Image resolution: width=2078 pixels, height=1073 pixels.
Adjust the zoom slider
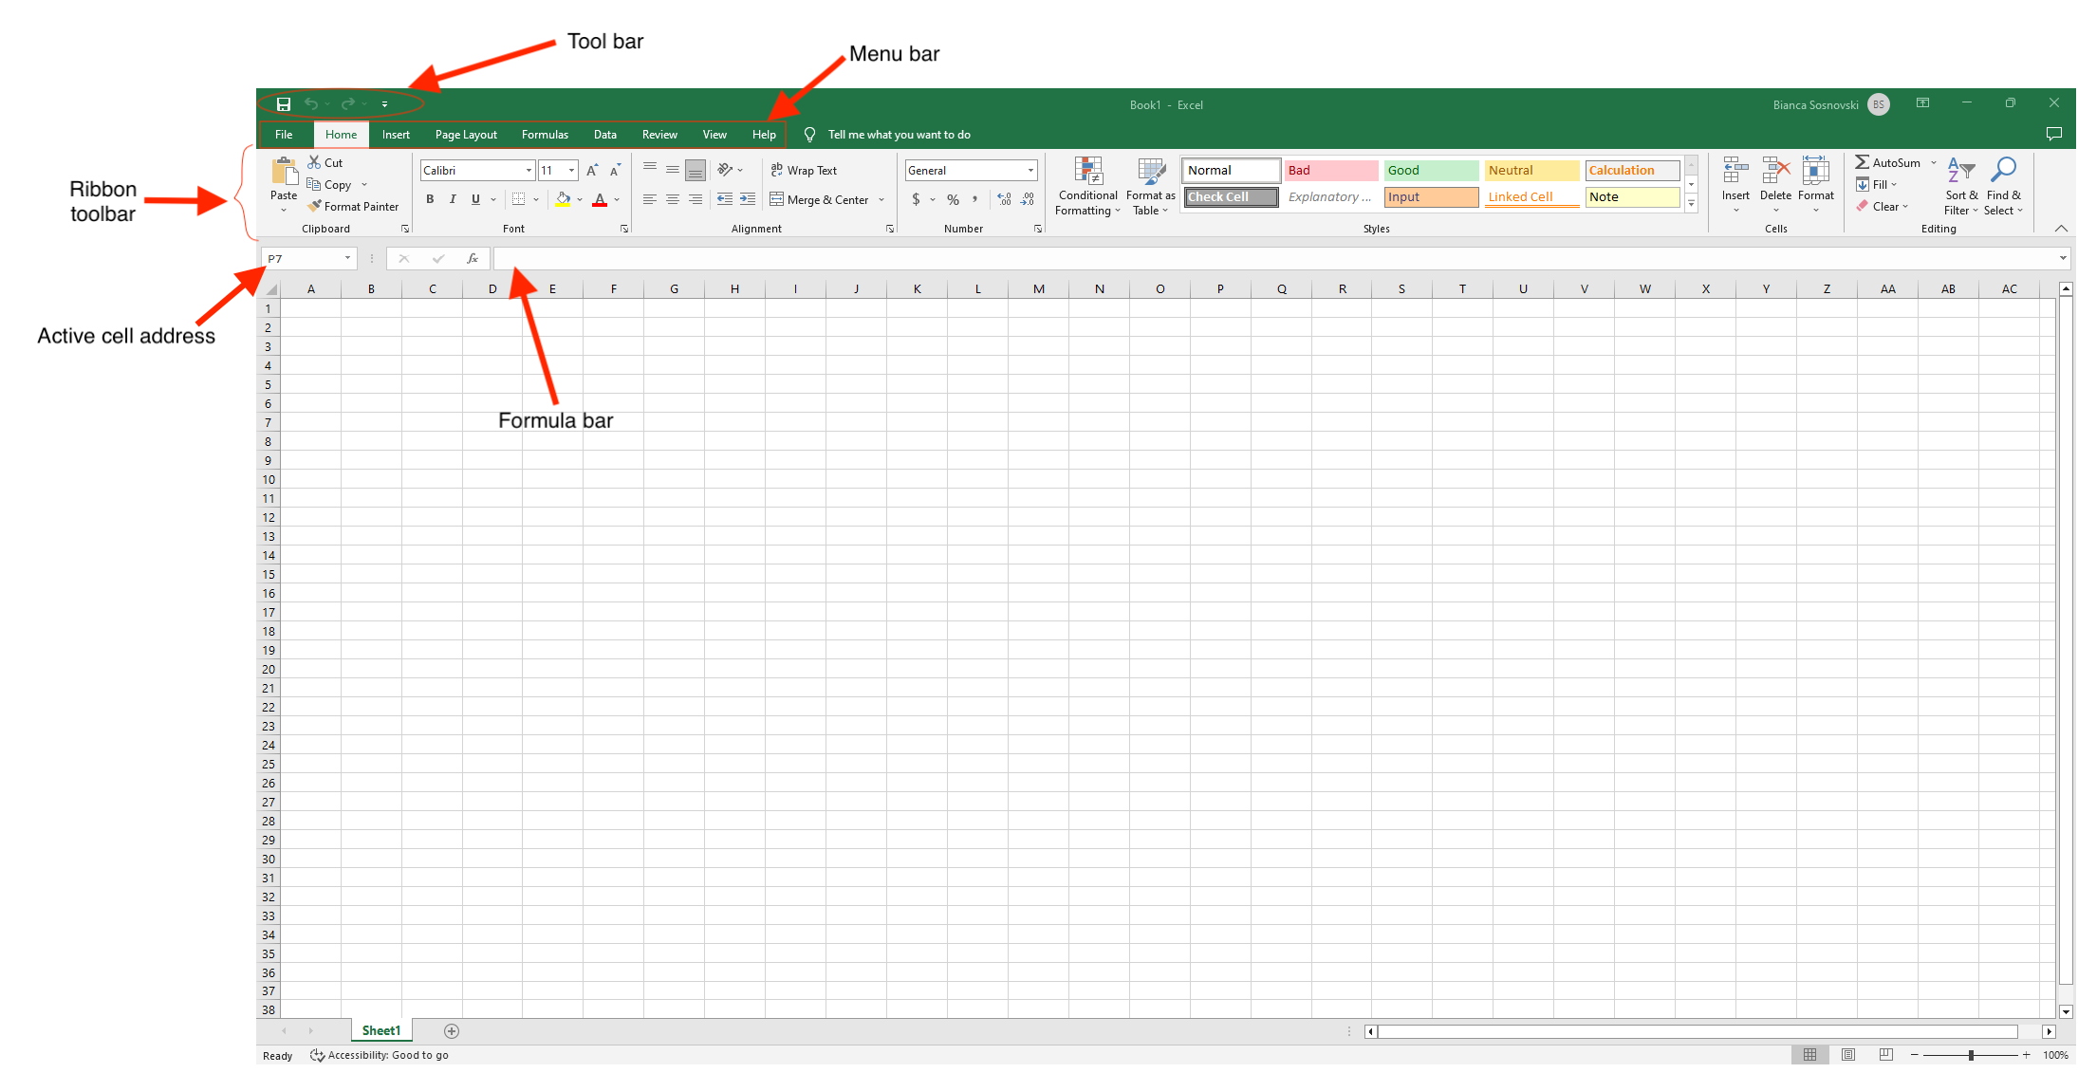pos(1971,1054)
